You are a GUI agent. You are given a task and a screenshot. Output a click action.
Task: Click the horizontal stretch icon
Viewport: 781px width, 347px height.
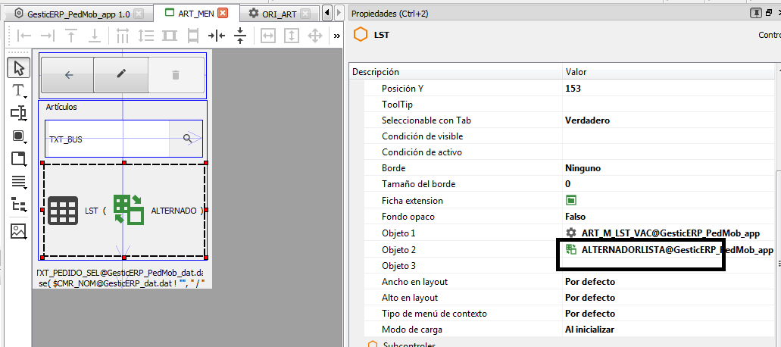tap(268, 36)
